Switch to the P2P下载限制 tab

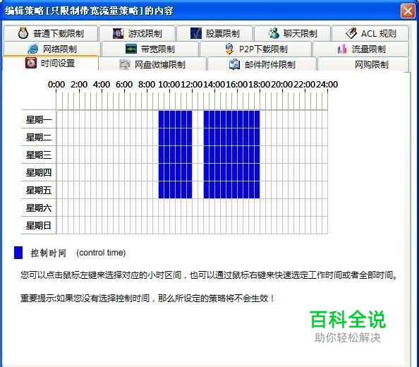click(x=256, y=49)
